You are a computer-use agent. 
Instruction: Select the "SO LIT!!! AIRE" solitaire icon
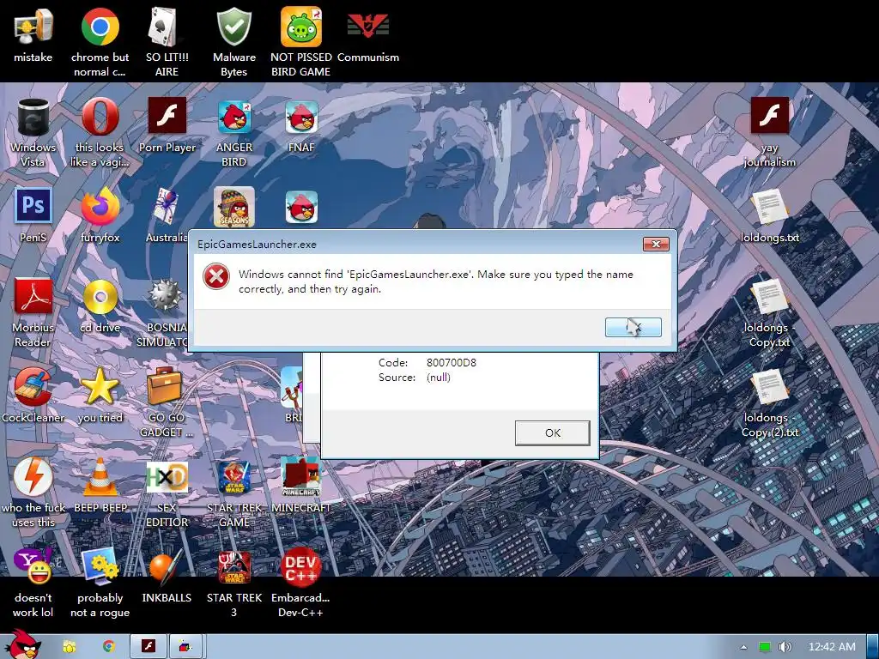tap(167, 27)
